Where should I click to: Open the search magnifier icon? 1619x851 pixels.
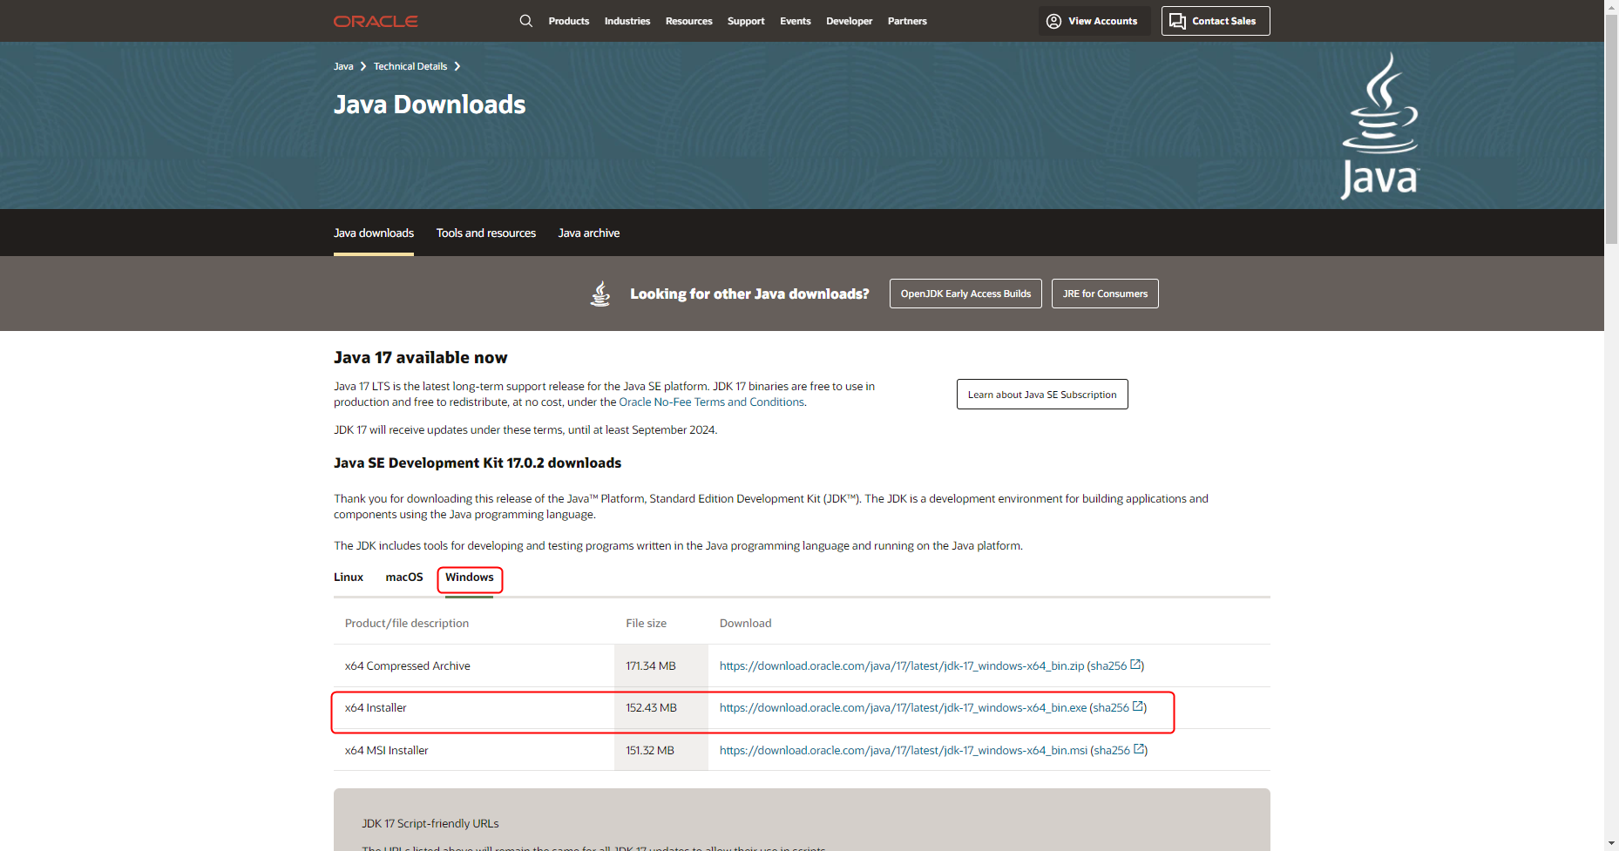click(x=526, y=21)
